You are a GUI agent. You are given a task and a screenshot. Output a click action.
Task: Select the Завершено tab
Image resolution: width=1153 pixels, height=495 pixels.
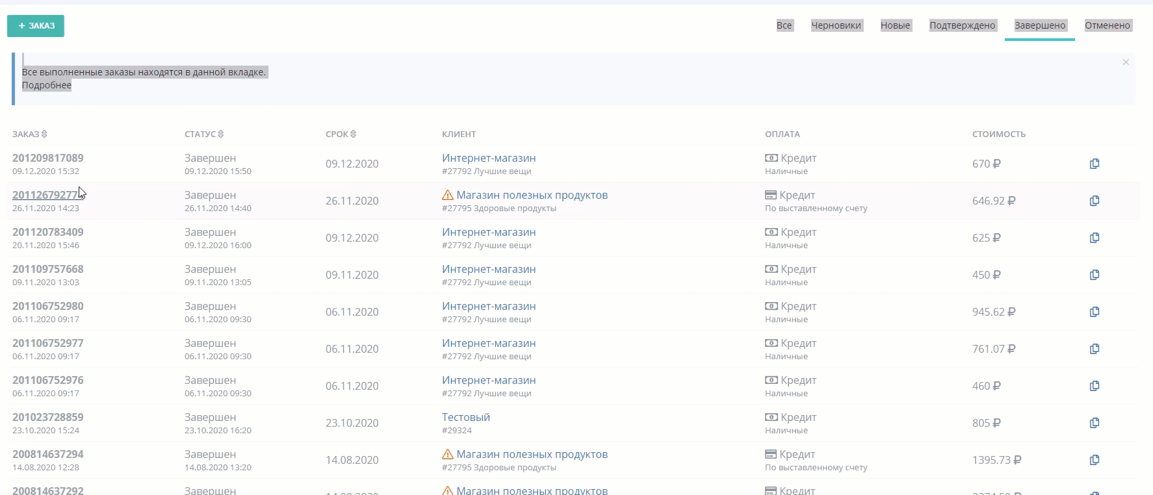(1040, 25)
